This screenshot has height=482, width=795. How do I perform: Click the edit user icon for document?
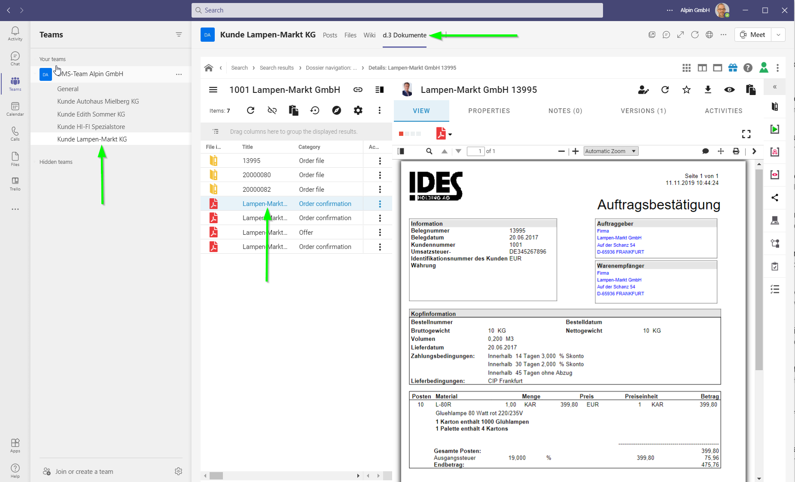pyautogui.click(x=643, y=89)
